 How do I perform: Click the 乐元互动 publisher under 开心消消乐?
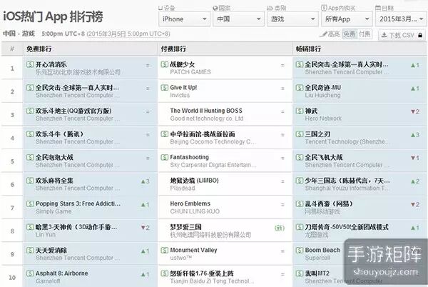tap(78, 72)
